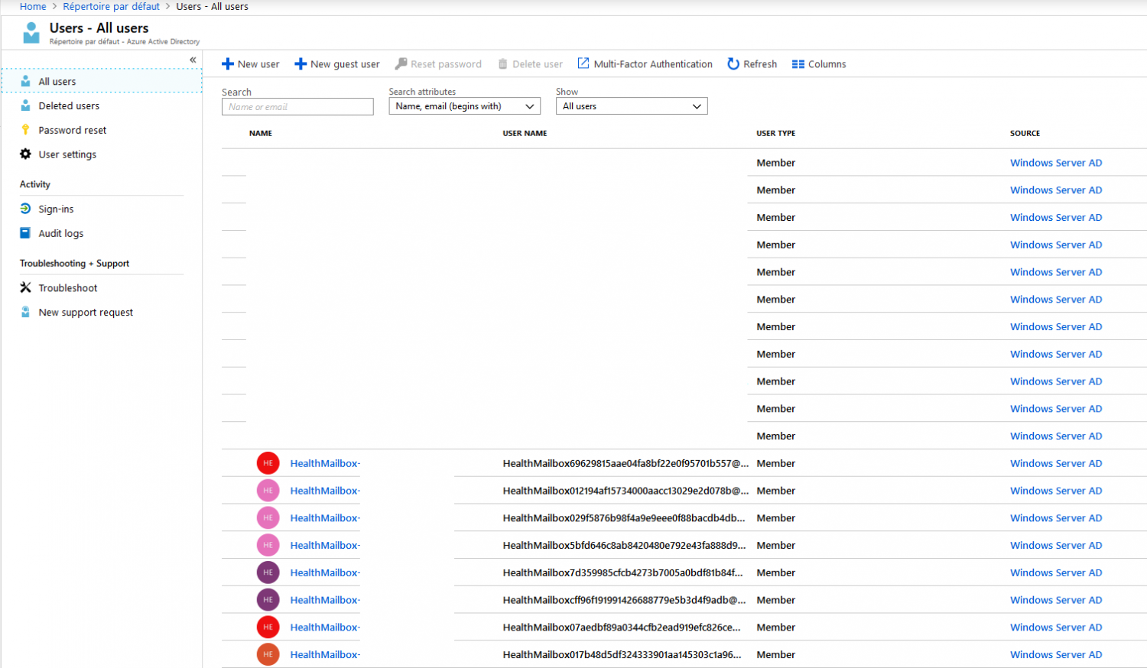Open HealthMailbox user with username 5bfd646c8ab84
Screen dimensions: 1147x668
pyautogui.click(x=325, y=545)
